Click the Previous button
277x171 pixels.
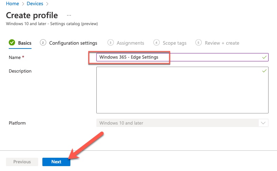point(22,162)
